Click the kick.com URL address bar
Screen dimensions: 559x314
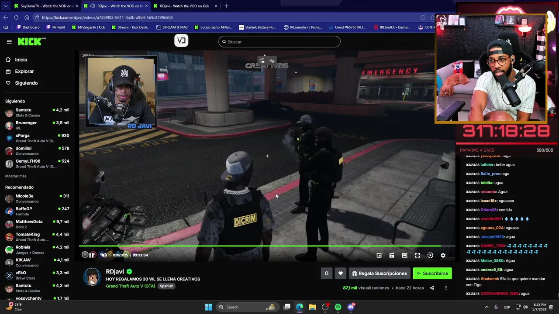[x=227, y=17]
